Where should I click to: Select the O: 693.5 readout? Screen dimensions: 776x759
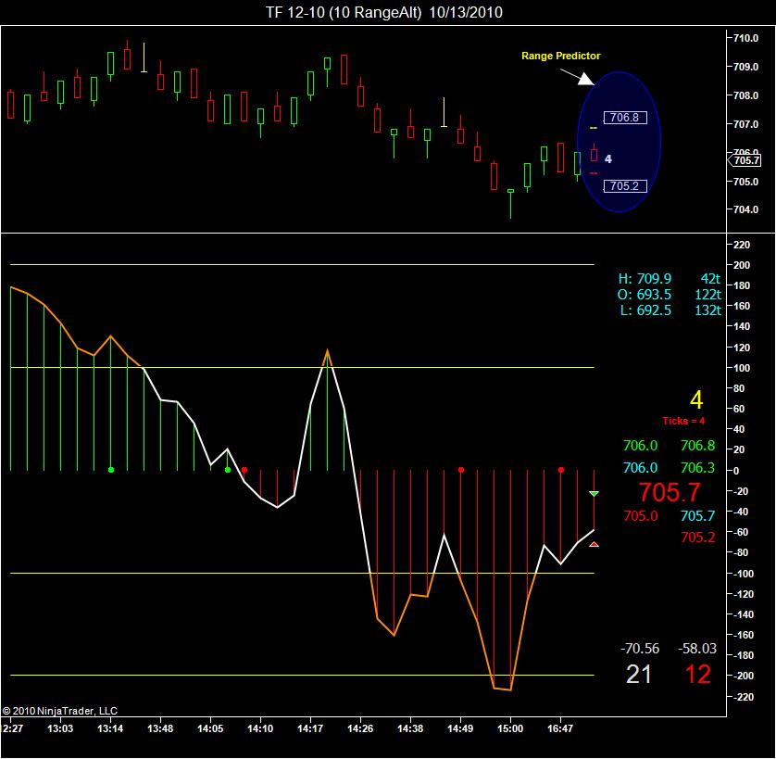pyautogui.click(x=645, y=295)
